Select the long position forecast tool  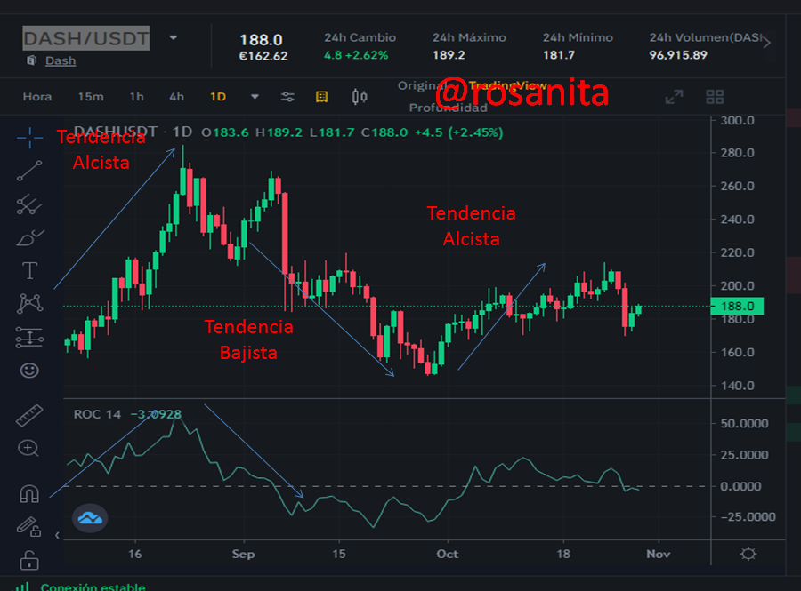(x=29, y=337)
